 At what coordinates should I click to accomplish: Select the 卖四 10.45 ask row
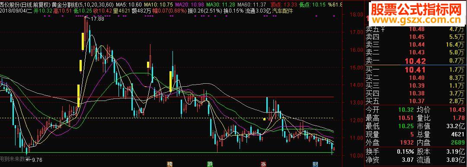415,37
